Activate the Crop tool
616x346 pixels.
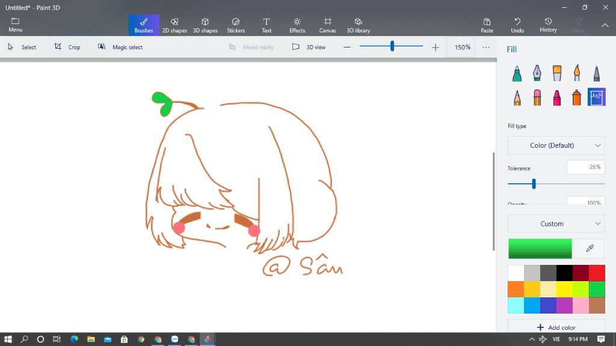67,47
